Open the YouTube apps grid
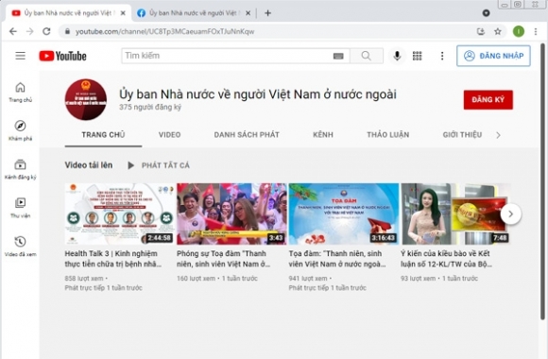Viewport: 548px width, 359px height. tap(418, 56)
